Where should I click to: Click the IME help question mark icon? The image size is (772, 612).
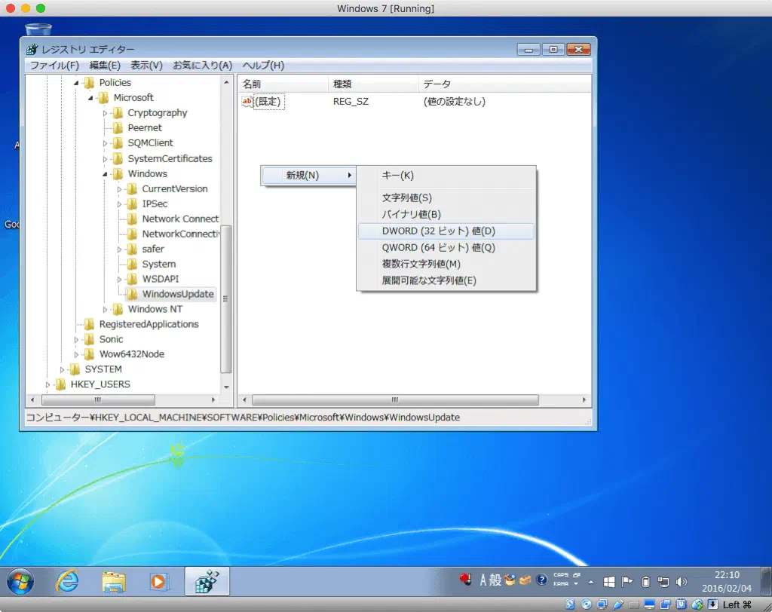click(x=541, y=580)
